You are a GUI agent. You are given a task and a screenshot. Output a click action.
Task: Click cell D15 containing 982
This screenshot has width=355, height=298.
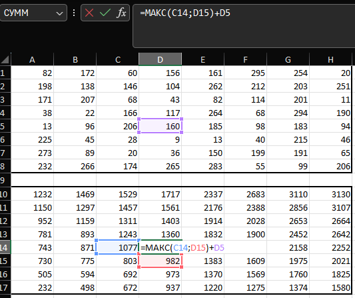160,261
